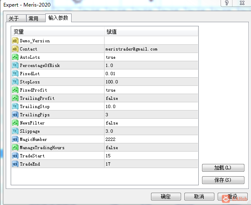
Task: Click the Demo_Version variable name
Action: point(35,41)
